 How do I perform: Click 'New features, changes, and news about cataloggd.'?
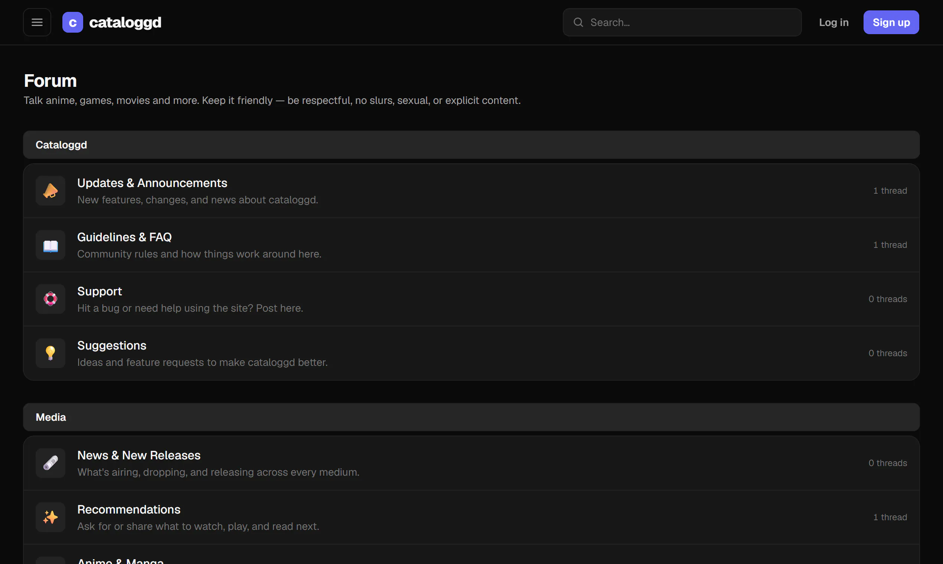point(198,200)
